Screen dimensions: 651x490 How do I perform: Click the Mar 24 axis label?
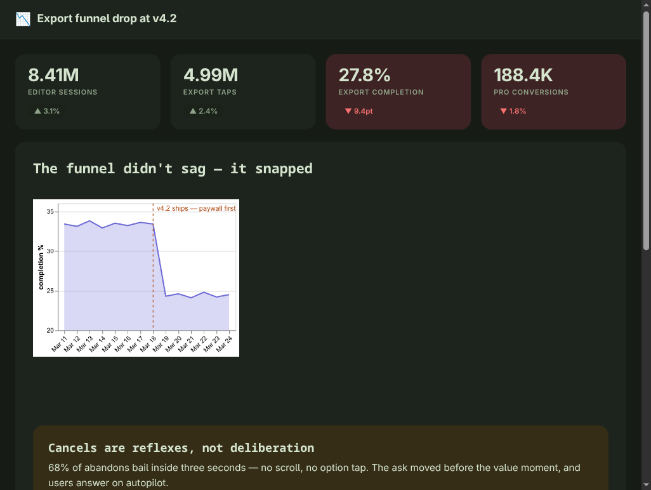[x=224, y=344]
